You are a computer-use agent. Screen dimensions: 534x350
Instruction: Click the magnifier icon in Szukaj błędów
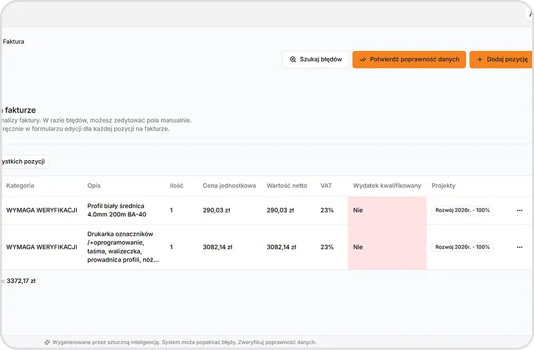click(x=293, y=59)
